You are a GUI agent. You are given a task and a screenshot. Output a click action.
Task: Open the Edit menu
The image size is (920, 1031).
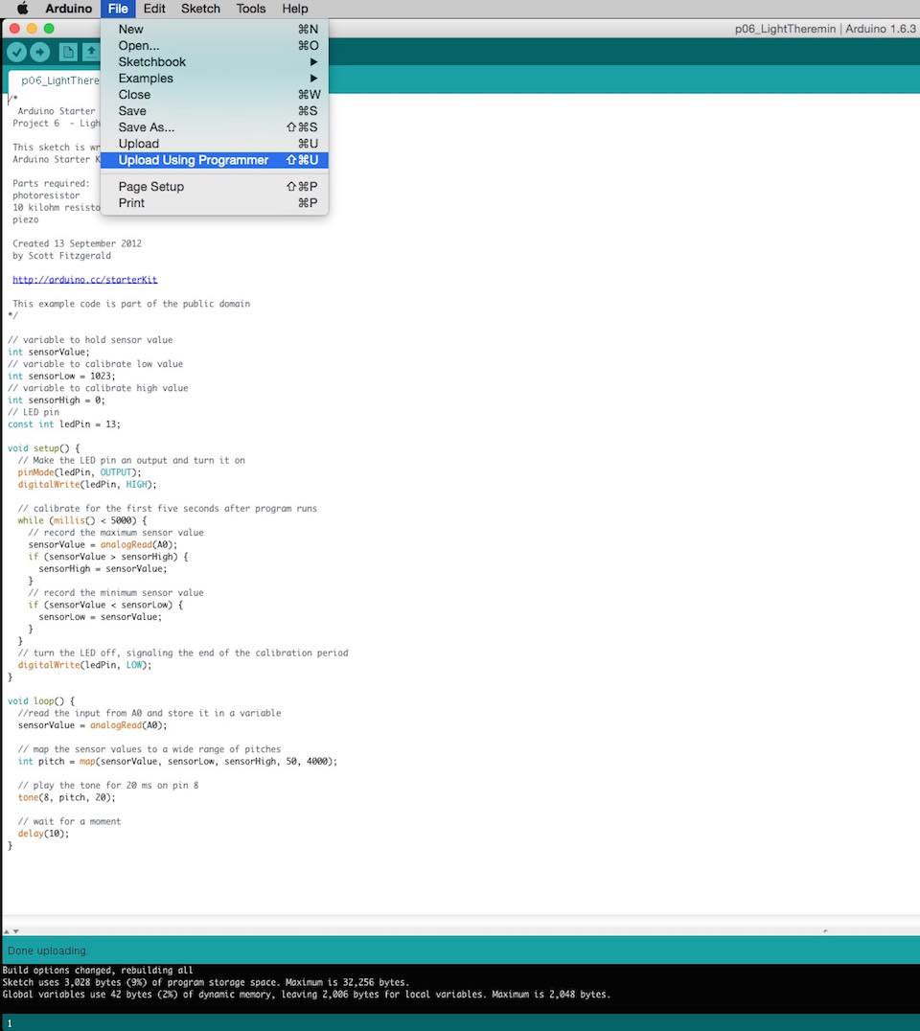(154, 9)
